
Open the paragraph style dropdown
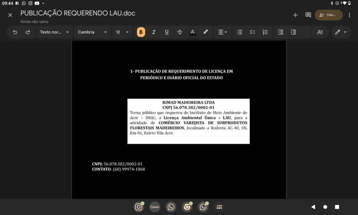tap(54, 32)
